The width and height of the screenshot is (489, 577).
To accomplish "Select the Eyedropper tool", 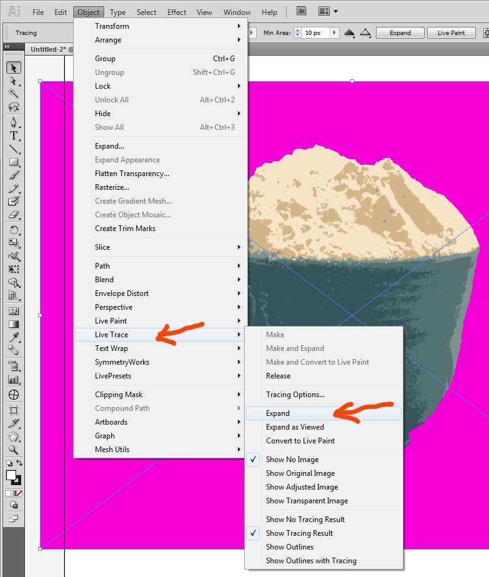I will point(13,338).
